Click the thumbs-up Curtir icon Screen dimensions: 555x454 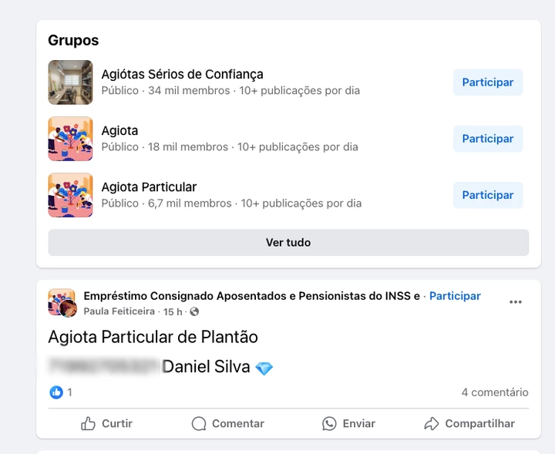pyautogui.click(x=89, y=423)
